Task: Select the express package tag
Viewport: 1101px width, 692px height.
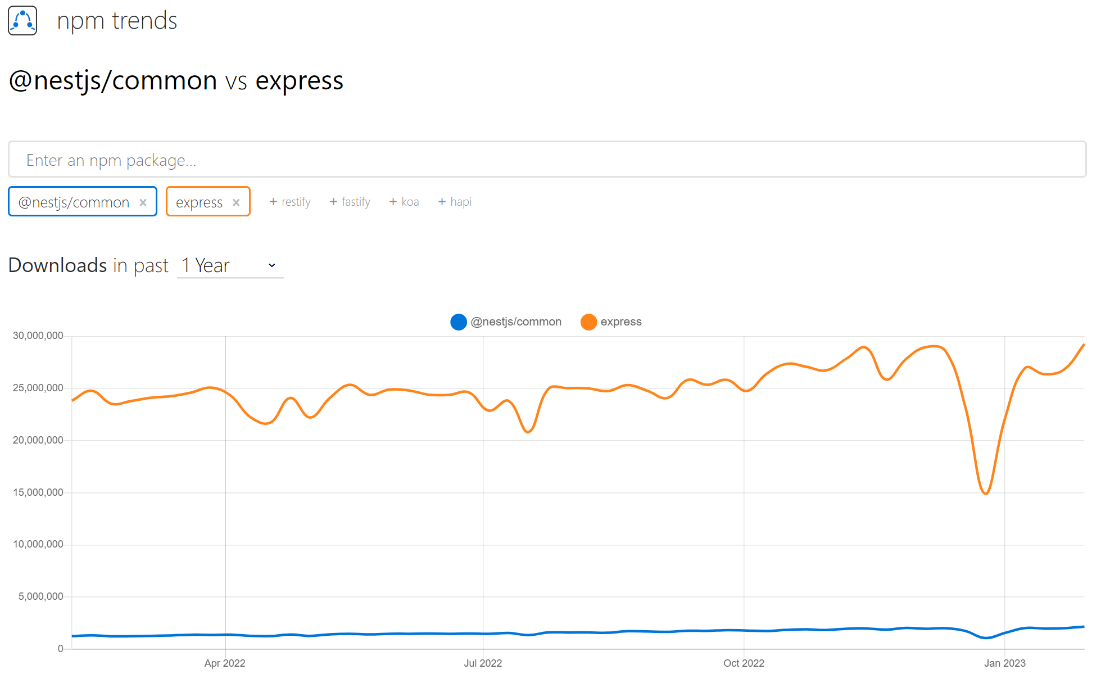Action: coord(208,201)
